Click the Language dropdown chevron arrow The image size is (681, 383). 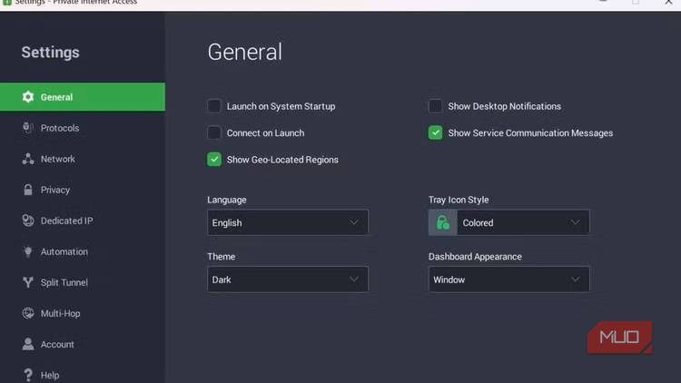[354, 222]
